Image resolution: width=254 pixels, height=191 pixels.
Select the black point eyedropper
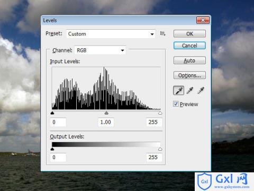pos(178,91)
